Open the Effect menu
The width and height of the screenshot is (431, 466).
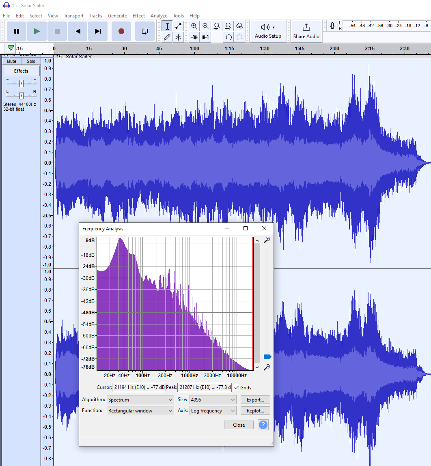(139, 16)
